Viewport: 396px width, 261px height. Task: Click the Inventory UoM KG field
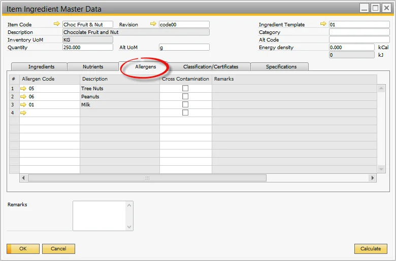(88, 40)
